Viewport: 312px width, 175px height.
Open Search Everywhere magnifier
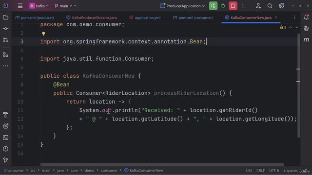tap(270, 6)
